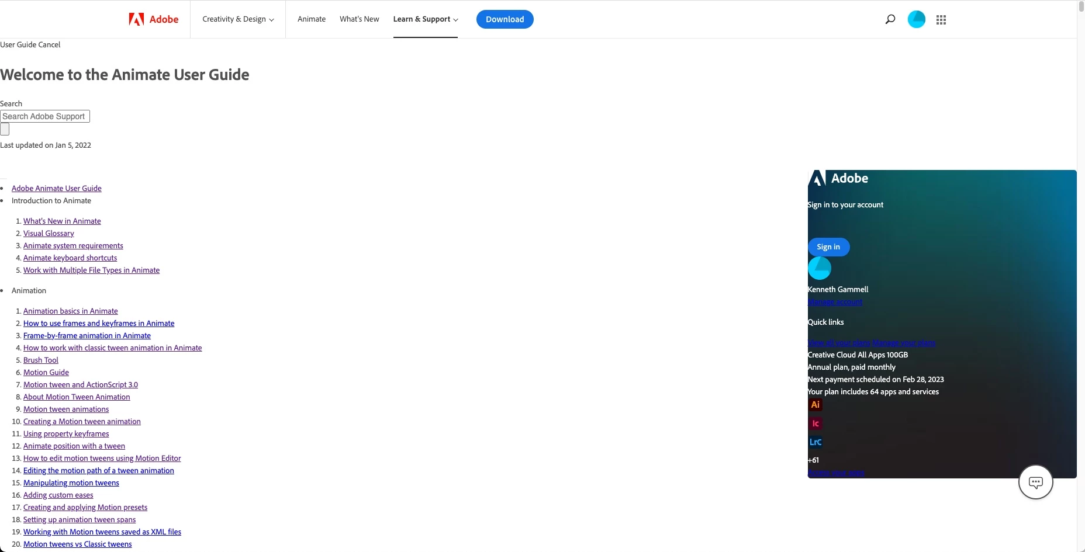Click the small button below search field
The width and height of the screenshot is (1085, 552).
pyautogui.click(x=5, y=129)
